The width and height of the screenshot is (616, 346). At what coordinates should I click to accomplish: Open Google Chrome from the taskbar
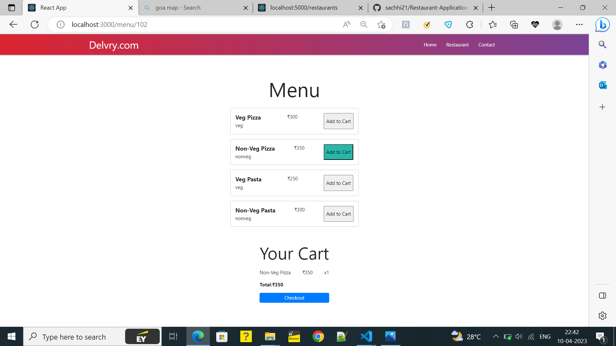click(318, 336)
